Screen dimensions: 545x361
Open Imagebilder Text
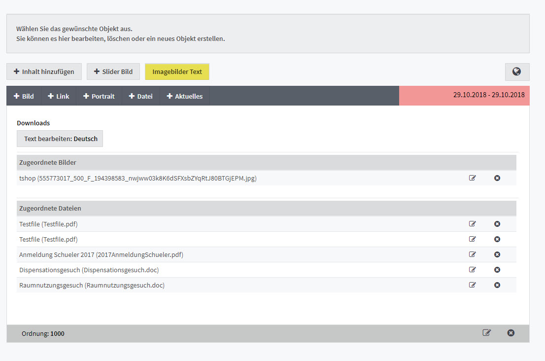click(x=177, y=72)
